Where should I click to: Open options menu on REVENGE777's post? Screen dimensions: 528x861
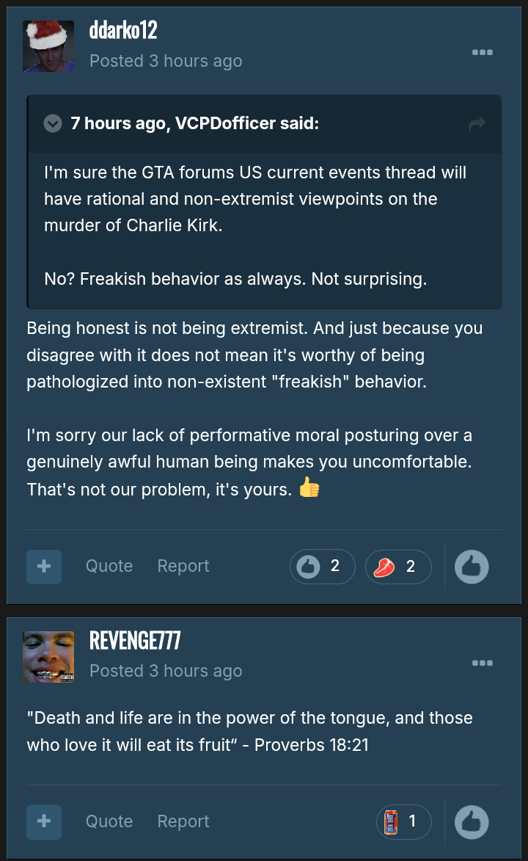coord(483,663)
